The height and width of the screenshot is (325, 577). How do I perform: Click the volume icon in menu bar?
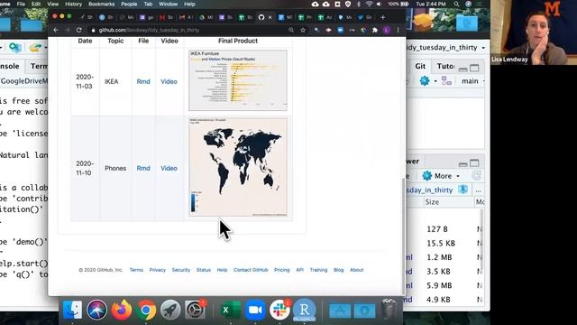(379, 4)
